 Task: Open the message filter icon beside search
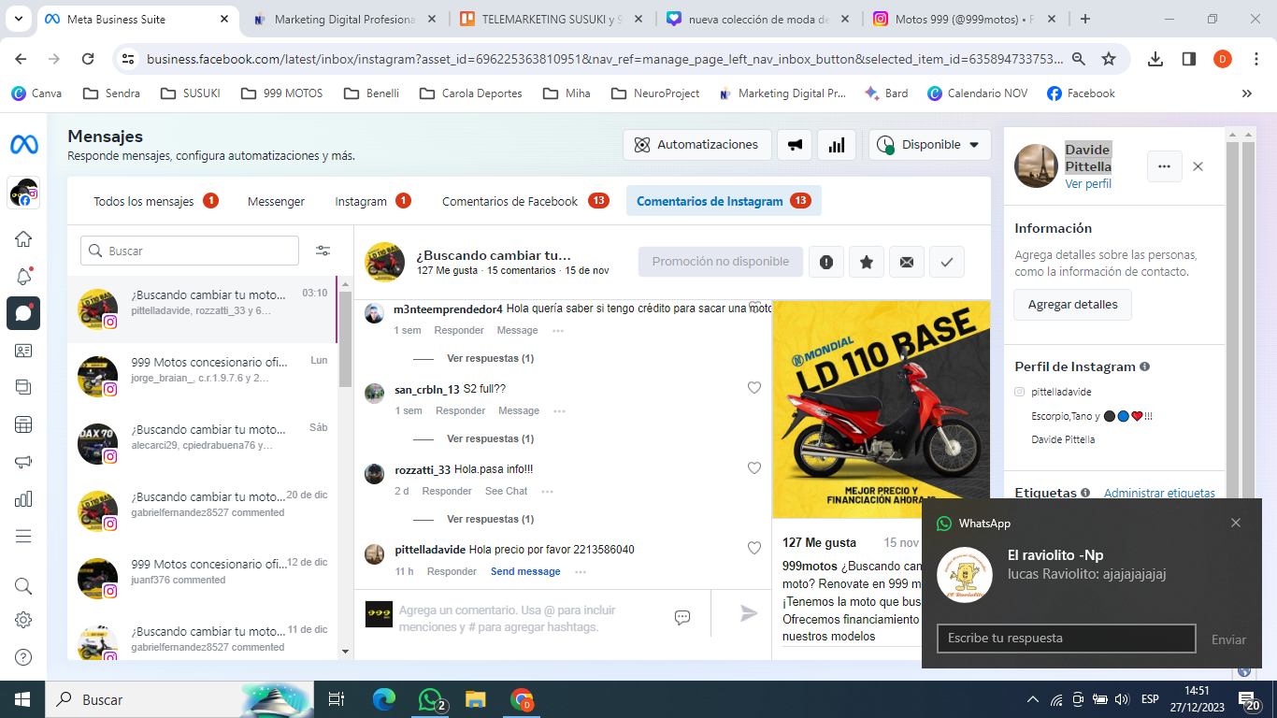[323, 251]
